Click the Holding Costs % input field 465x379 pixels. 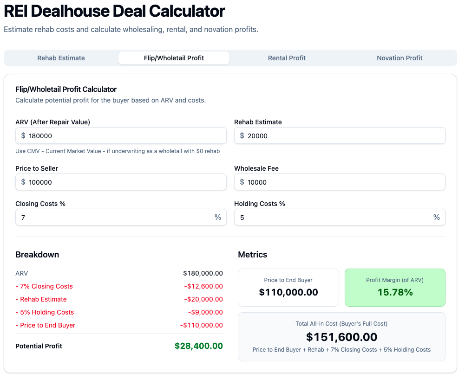click(340, 217)
